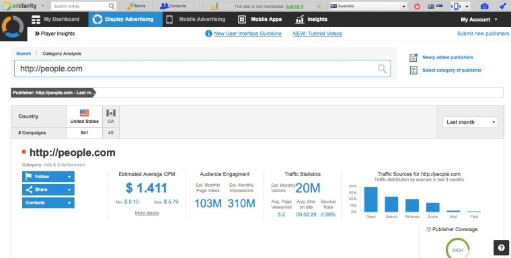Click the circular AdClarity logo
Viewport: 511px width, 258px height.
click(13, 26)
